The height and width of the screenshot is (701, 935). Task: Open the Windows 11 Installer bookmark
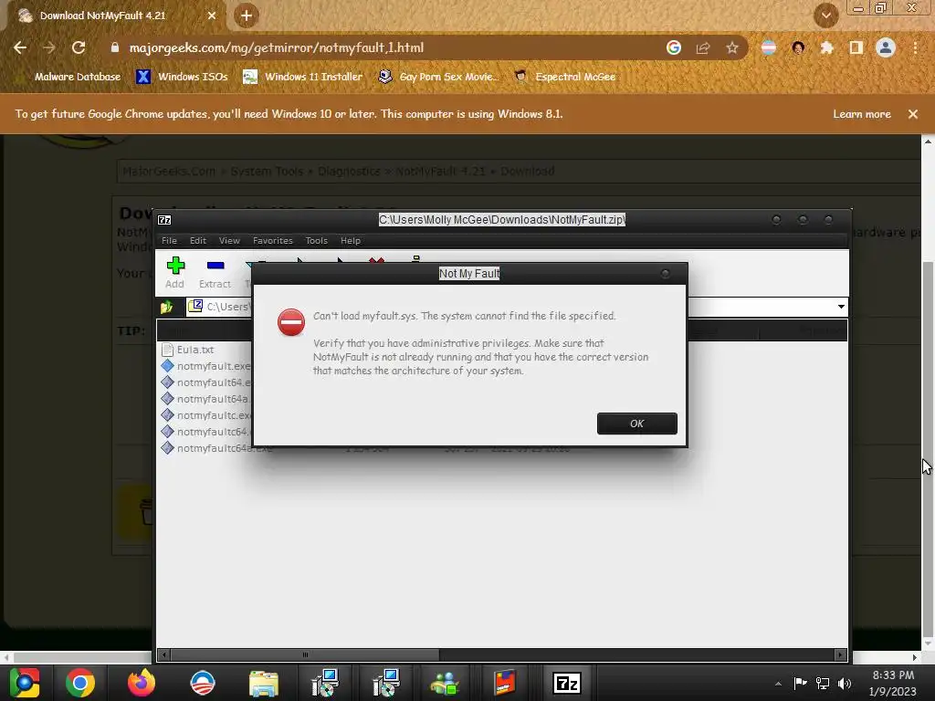coord(303,77)
